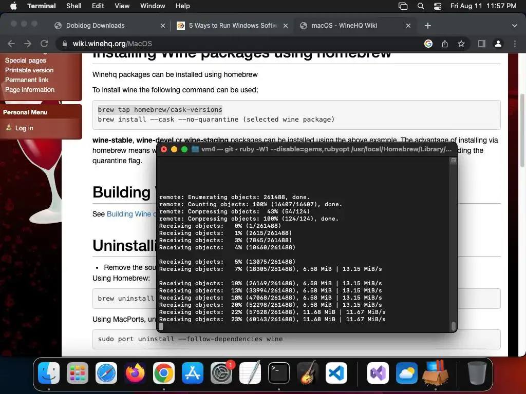526x394 pixels.
Task: Go forward in Chrome browser
Action: tap(28, 44)
